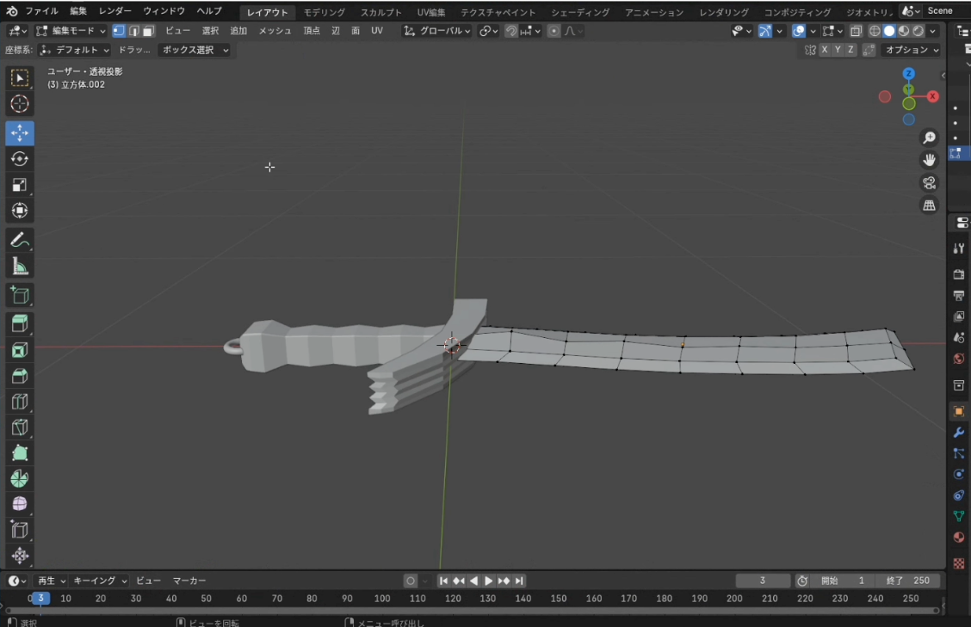
Task: Choose the Extrude Region tool
Action: [20, 323]
